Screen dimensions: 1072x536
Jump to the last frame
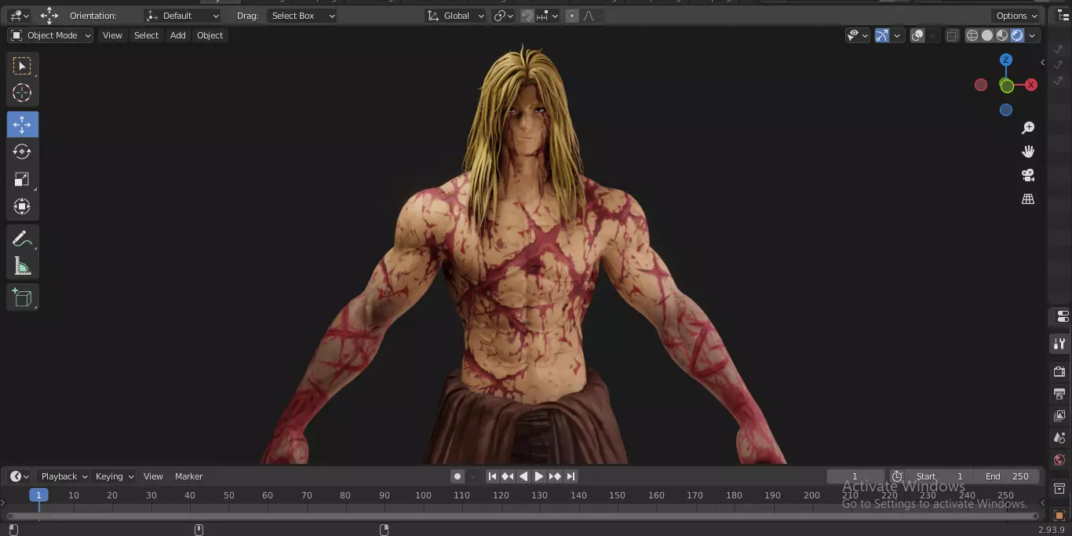click(571, 476)
